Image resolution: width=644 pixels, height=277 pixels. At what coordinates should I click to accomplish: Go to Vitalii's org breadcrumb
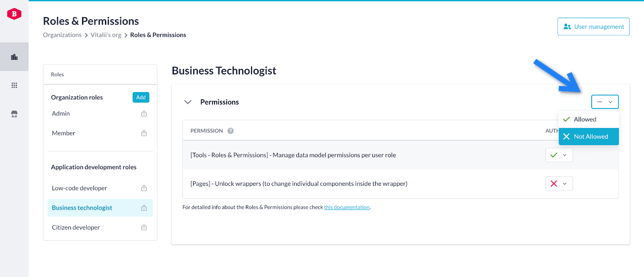click(x=106, y=35)
